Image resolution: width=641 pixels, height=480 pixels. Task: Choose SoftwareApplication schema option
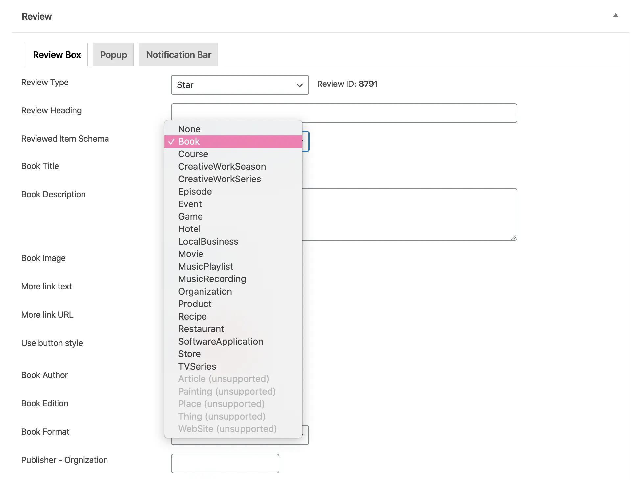(233, 341)
